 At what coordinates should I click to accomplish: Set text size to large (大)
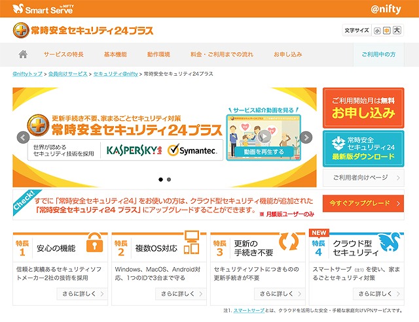(397, 30)
